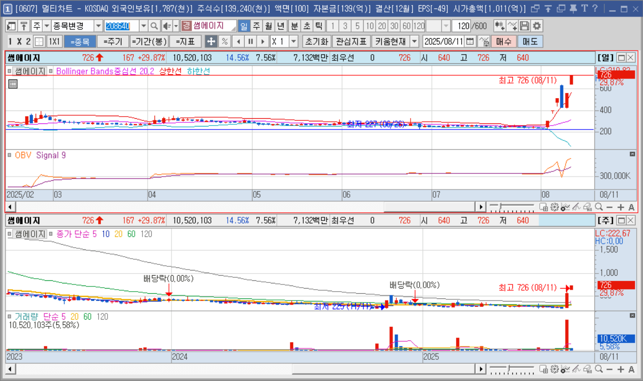
Task: Click the speaker sound icon in the toolbar
Action: 166,26
